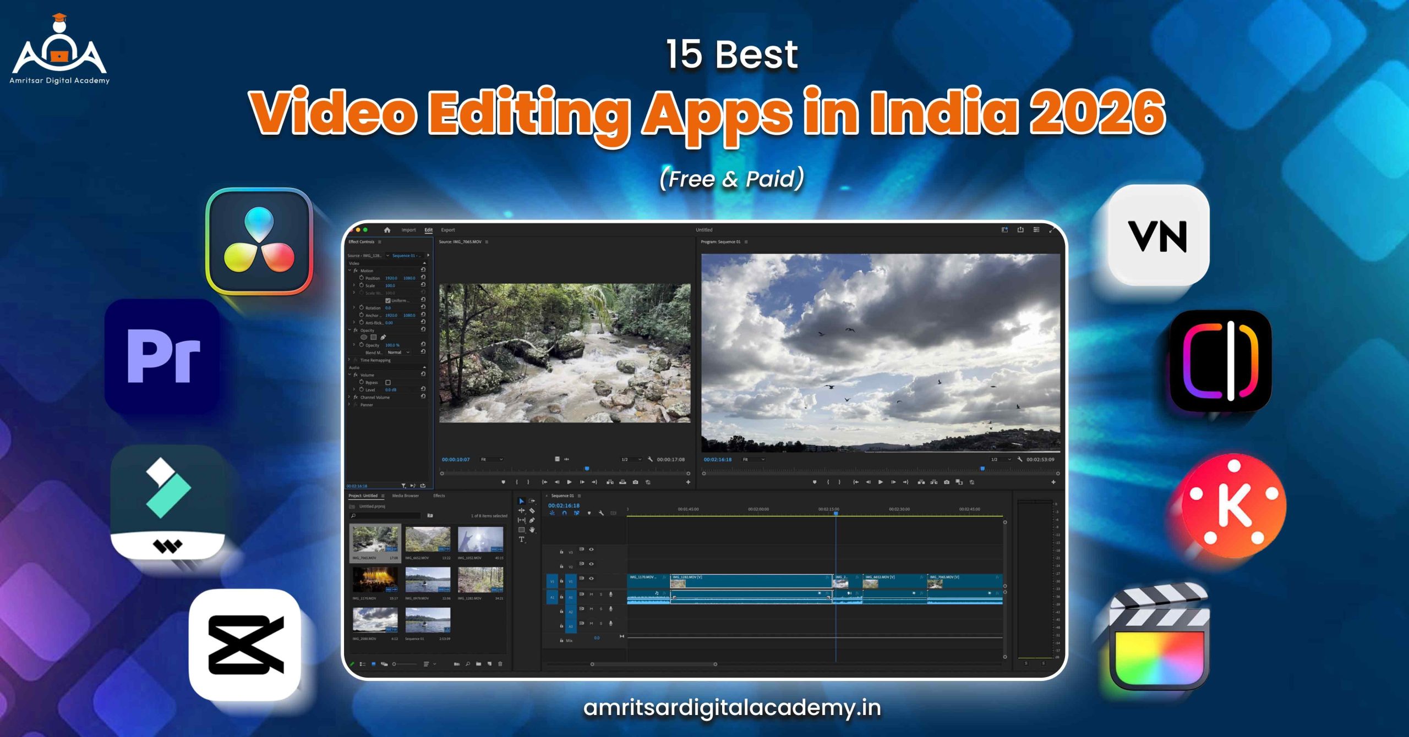
Task: Open Program monitor Fit zoom dropdown
Action: [x=754, y=459]
